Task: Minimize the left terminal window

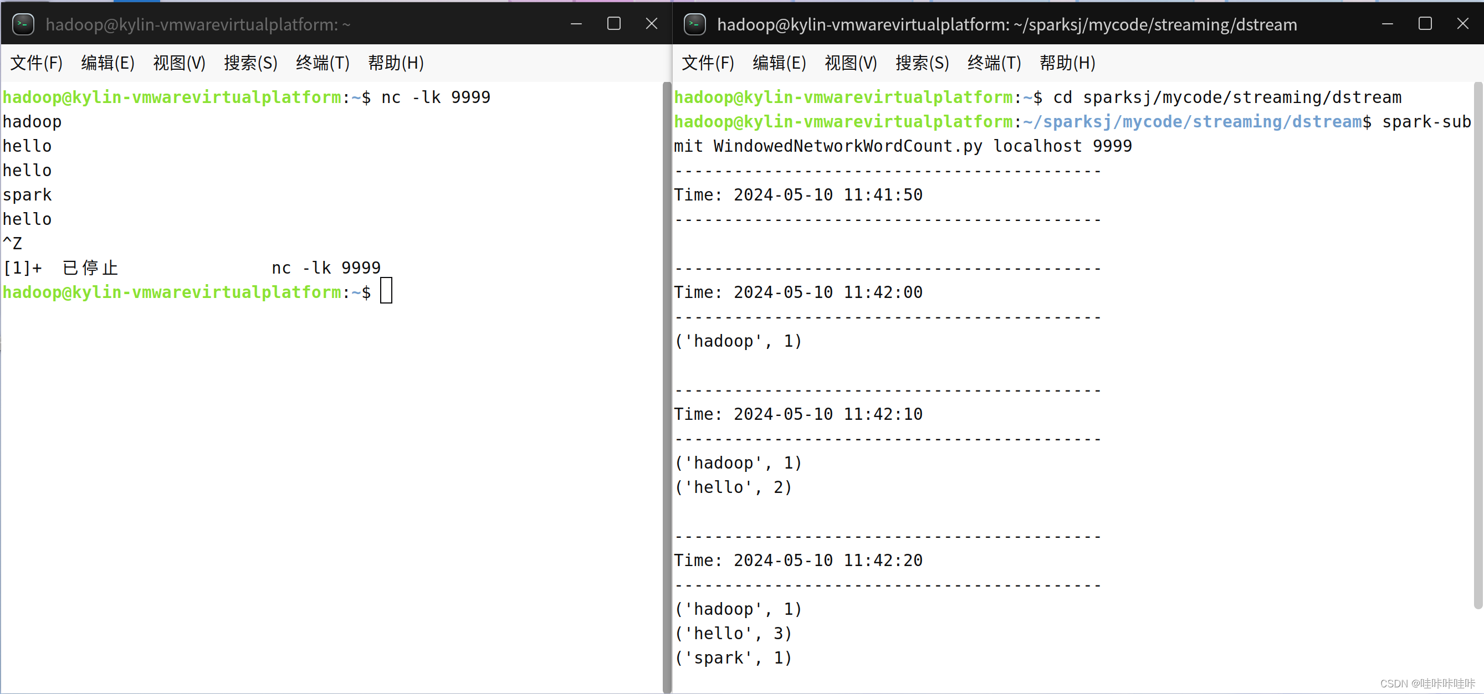Action: 577,24
